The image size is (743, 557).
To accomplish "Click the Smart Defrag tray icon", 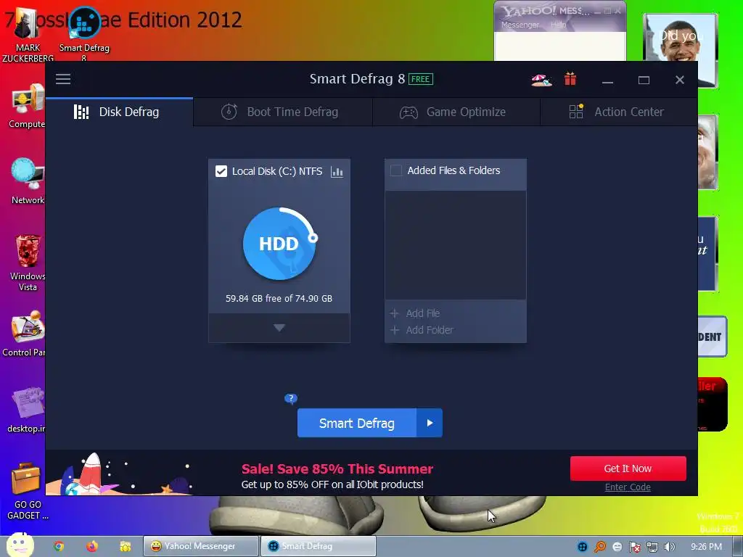I will click(583, 547).
